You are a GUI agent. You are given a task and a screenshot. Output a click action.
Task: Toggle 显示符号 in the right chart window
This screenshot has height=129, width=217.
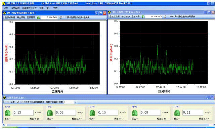pyautogui.click(x=135, y=16)
